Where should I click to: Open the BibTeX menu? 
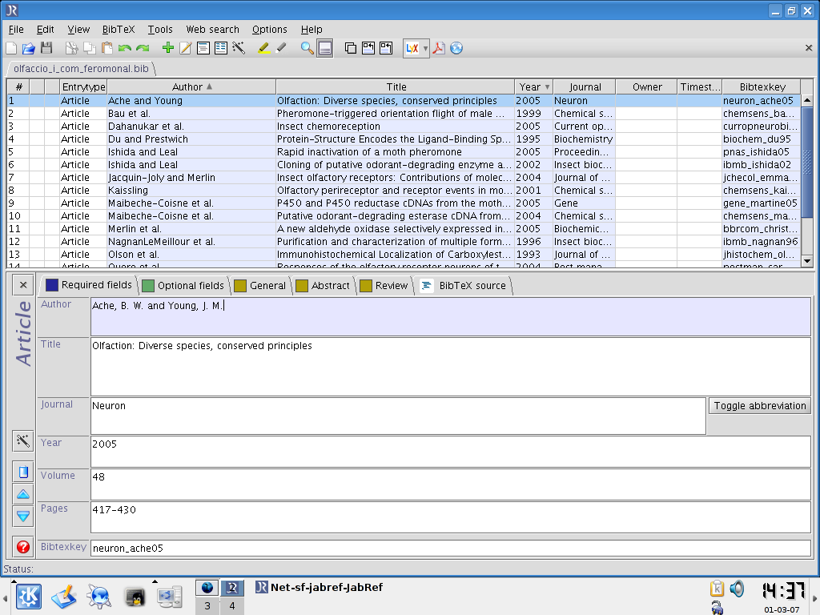coord(119,29)
